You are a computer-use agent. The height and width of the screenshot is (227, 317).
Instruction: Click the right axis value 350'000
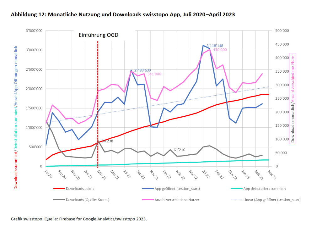tap(282, 71)
